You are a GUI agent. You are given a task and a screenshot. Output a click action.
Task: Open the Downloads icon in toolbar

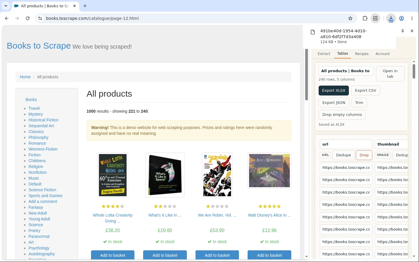point(391,19)
